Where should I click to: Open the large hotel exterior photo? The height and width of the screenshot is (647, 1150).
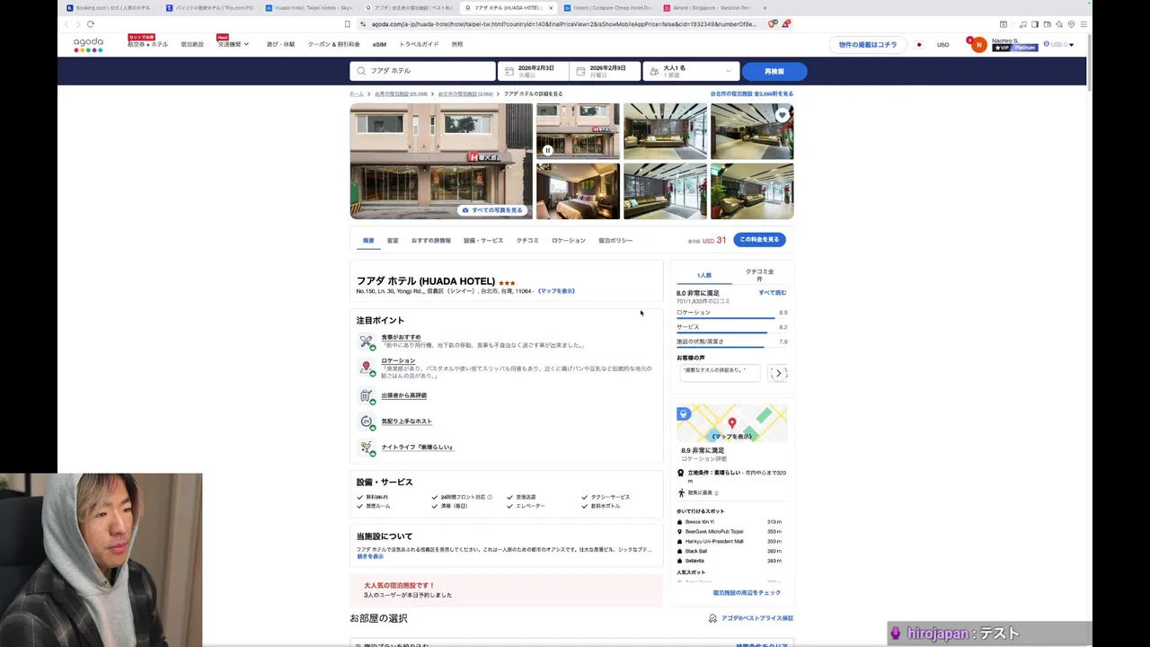[x=441, y=161]
